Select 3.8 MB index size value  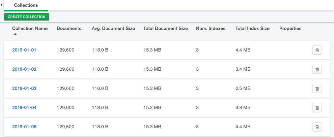point(243,108)
